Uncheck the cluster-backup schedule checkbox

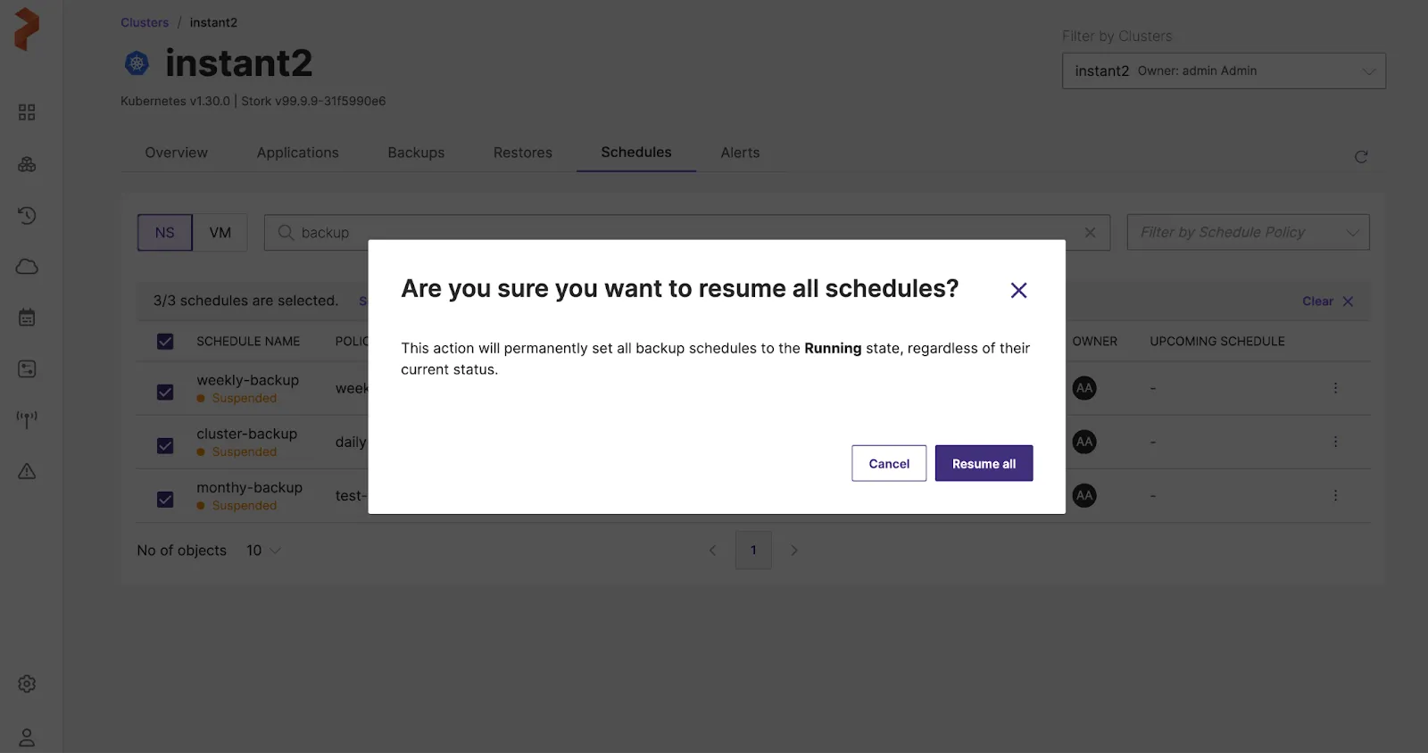click(x=165, y=446)
